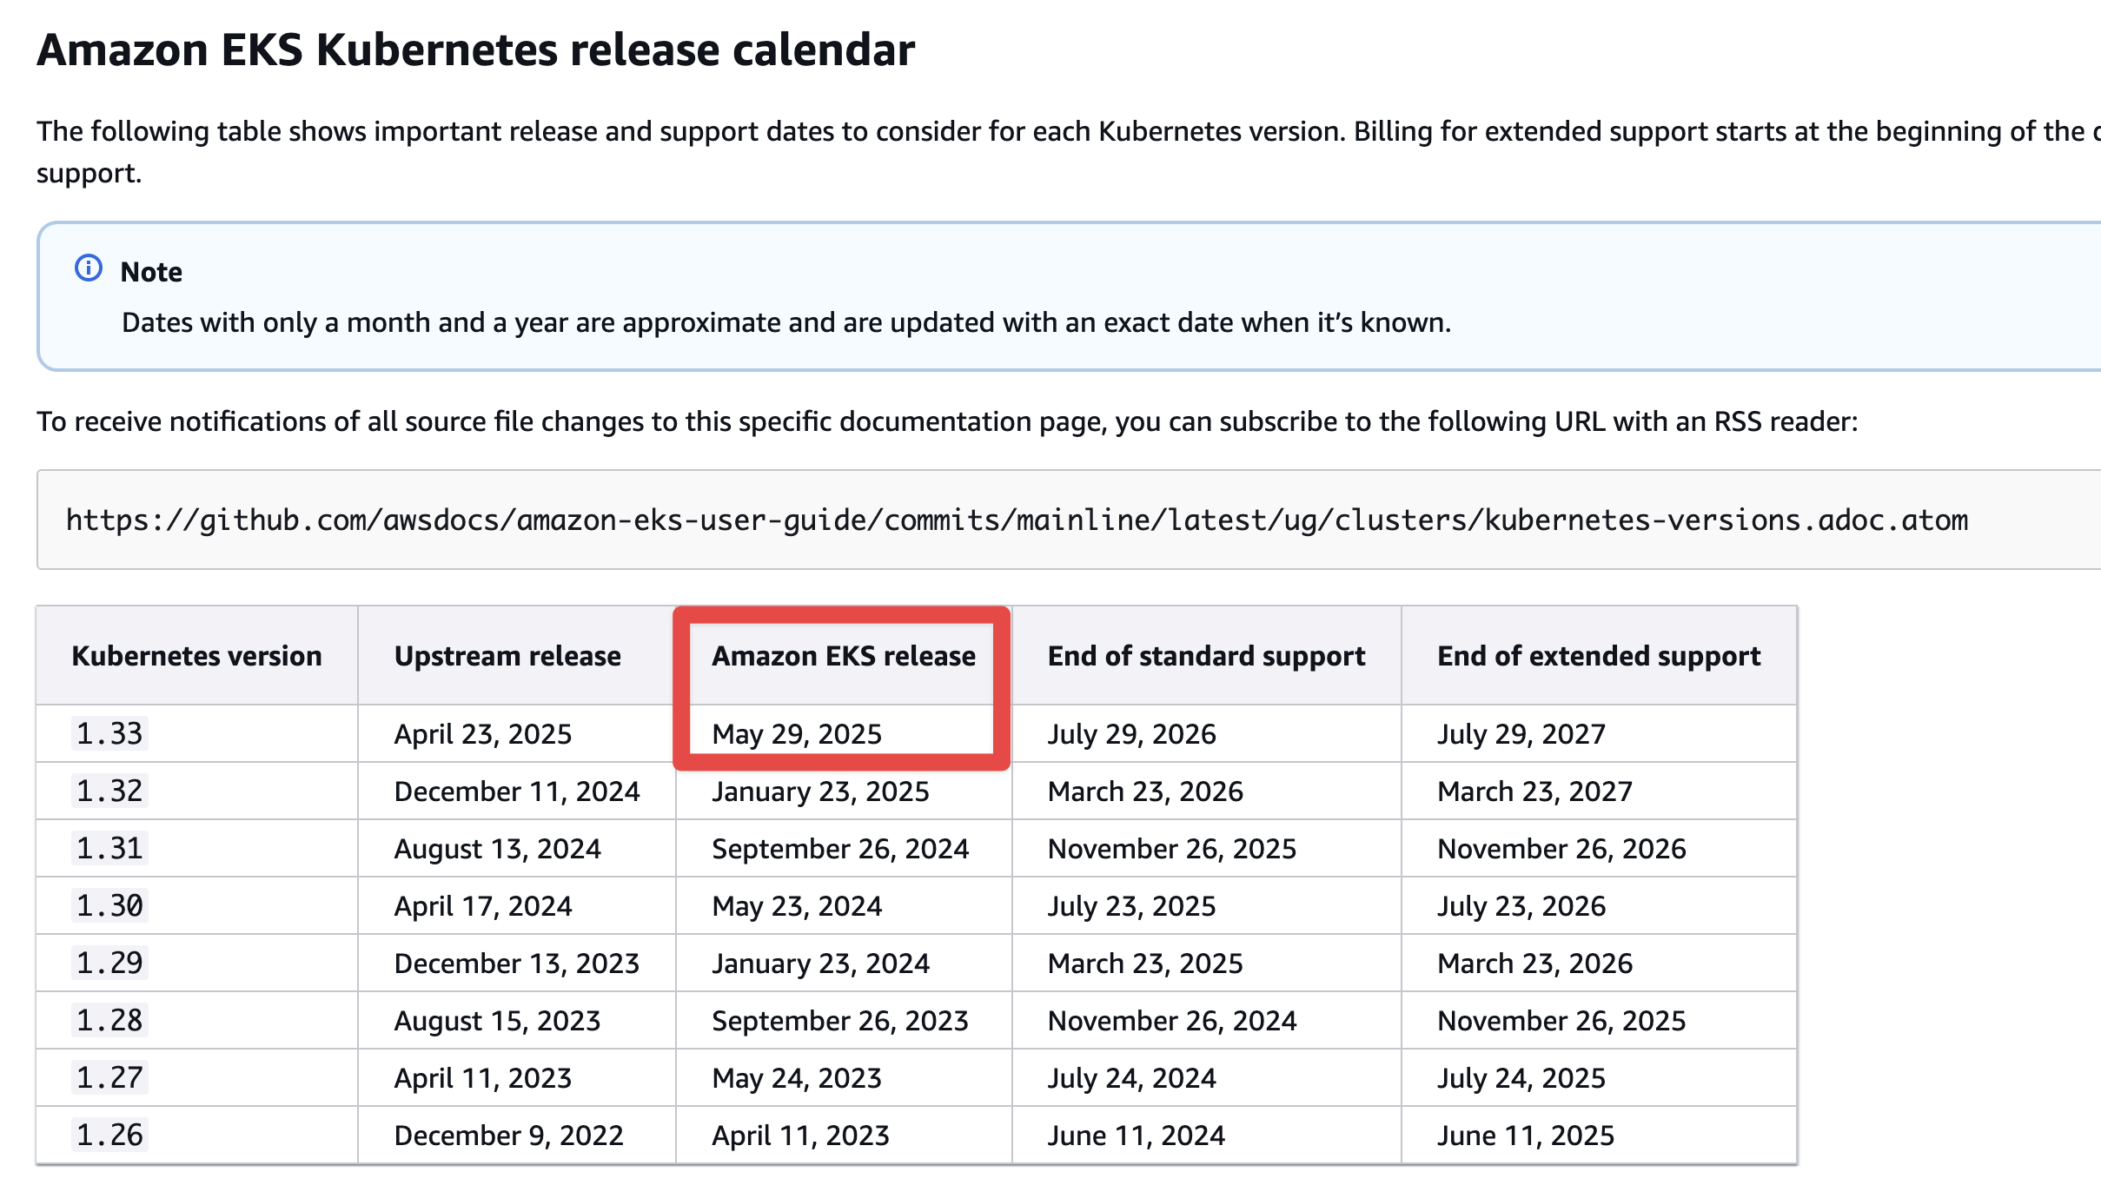The width and height of the screenshot is (2101, 1192).
Task: Click the End of extended support header
Action: pyautogui.click(x=1599, y=656)
